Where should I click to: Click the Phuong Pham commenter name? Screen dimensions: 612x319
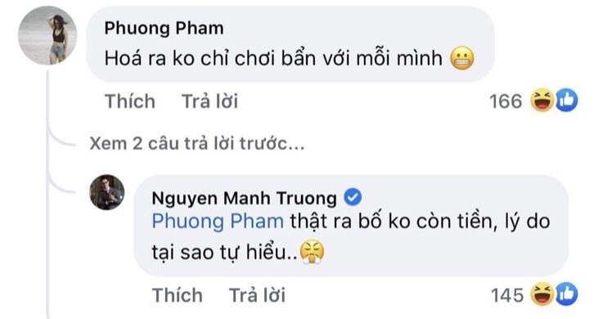[x=164, y=28]
